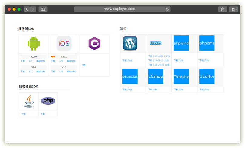Reload the page with the refresh icon
The width and height of the screenshot is (245, 148).
(x=167, y=9)
